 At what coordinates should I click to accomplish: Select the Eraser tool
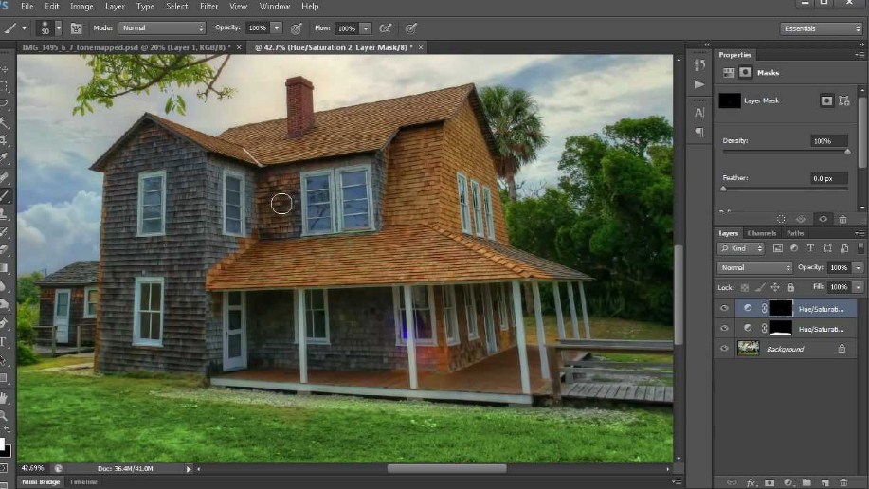(x=4, y=249)
